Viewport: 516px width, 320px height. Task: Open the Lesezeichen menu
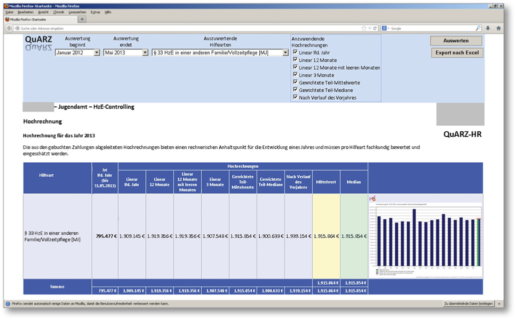[x=77, y=11]
